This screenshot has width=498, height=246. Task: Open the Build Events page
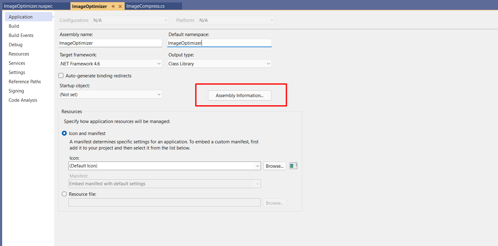coord(21,35)
